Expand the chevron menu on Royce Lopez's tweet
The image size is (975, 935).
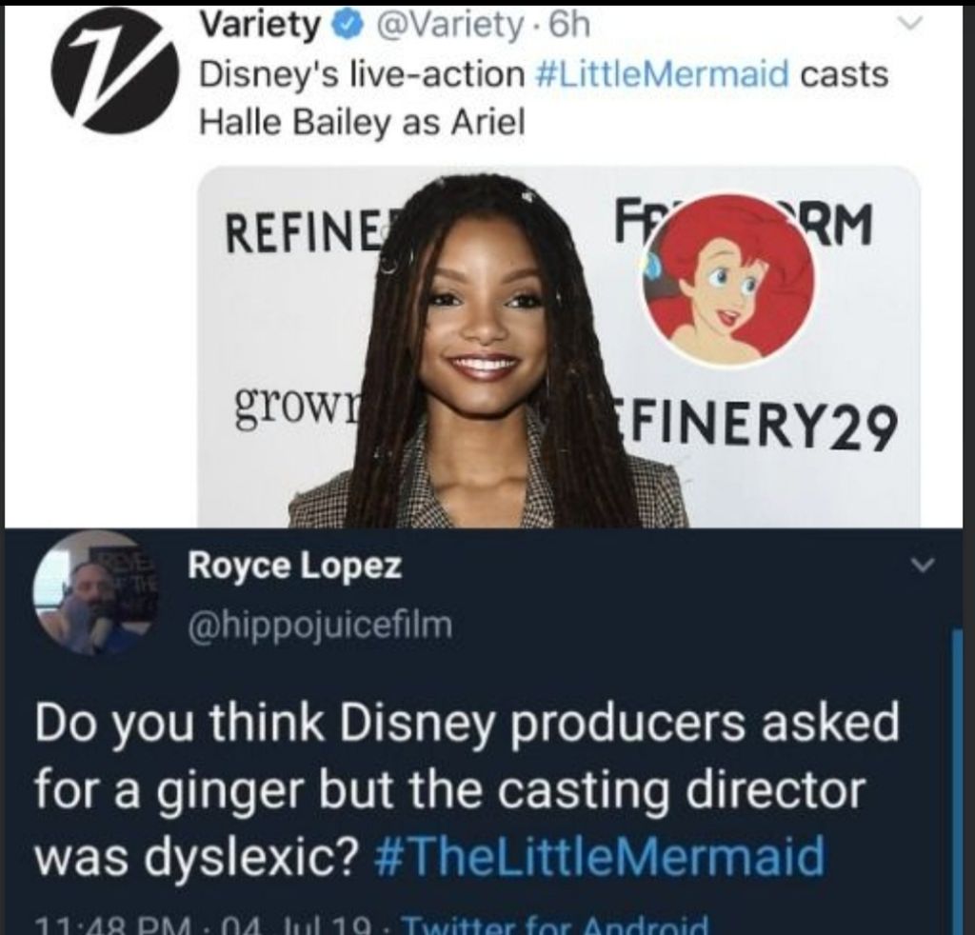918,567
